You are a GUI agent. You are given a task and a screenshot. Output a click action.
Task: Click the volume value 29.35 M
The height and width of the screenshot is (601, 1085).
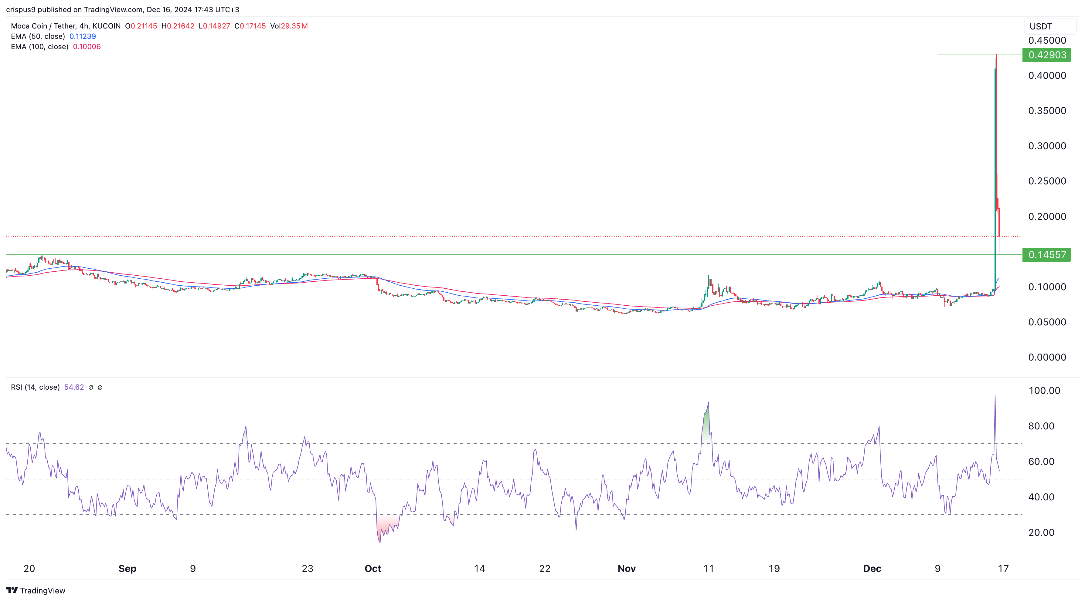[294, 26]
